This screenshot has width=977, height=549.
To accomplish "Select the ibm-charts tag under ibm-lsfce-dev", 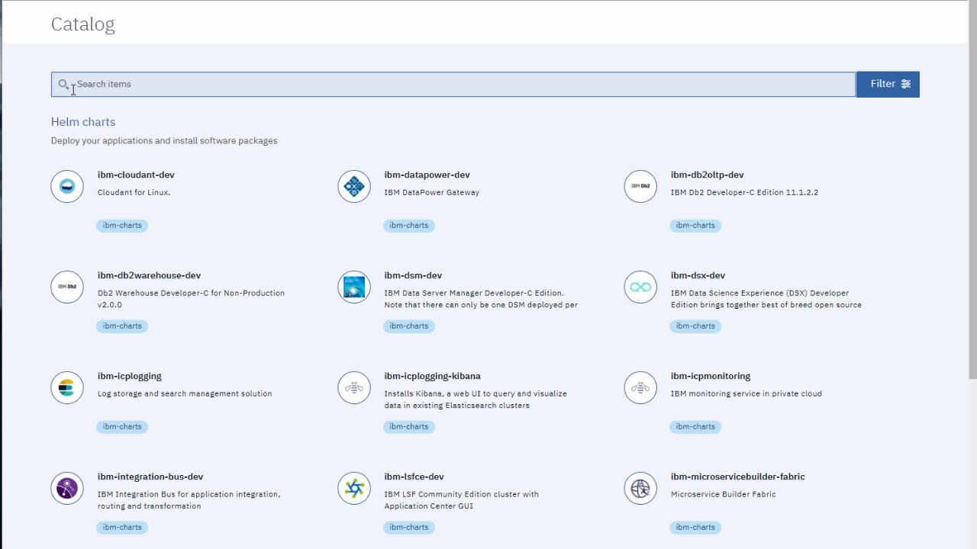I will pyautogui.click(x=408, y=527).
